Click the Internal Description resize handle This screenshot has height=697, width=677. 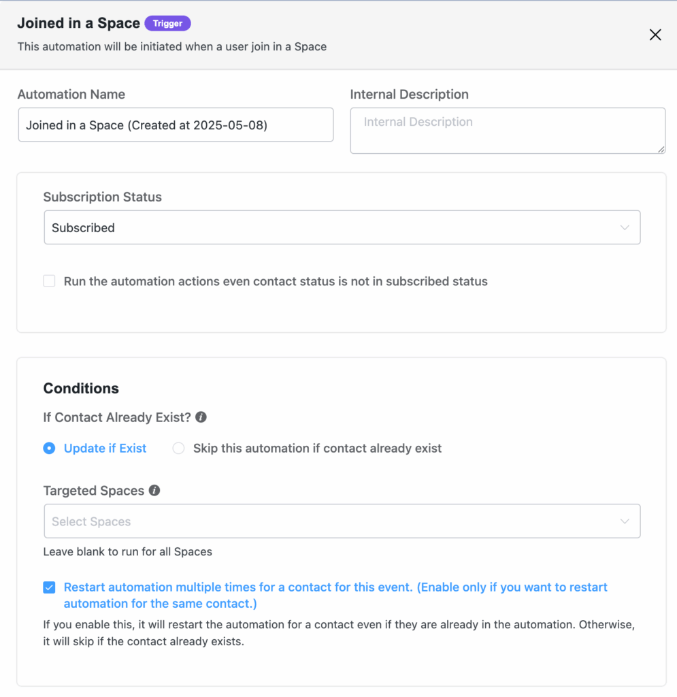click(661, 148)
